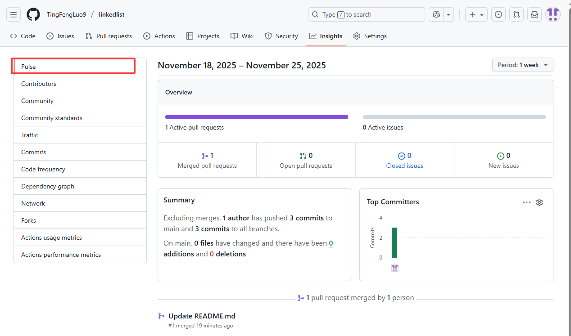
Task: Expand the Period: 1 week dropdown
Action: 522,65
